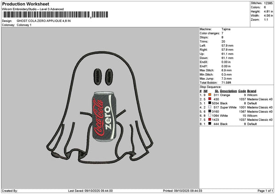Click the 'Down:' measurement label
Image resolution: width=275 pixels, height=194 pixels.
tap(204, 58)
